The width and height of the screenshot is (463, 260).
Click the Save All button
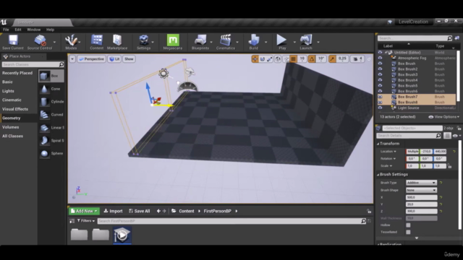click(x=140, y=211)
